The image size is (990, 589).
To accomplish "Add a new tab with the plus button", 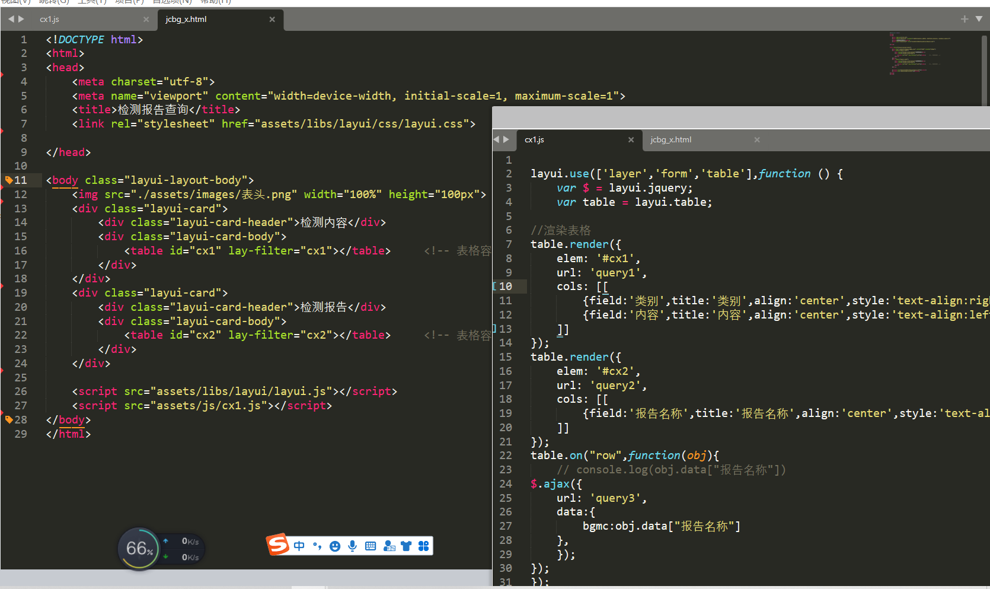I will click(965, 19).
